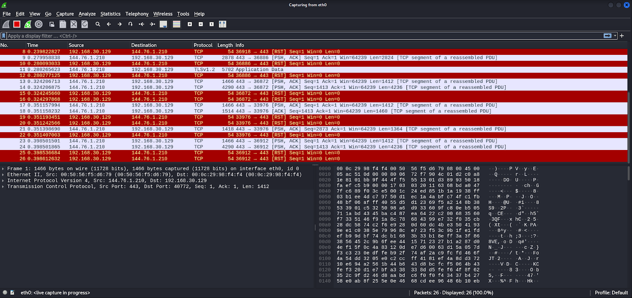Viewport: 632px width, 298px height.
Task: Open the Telephony menu
Action: [x=137, y=14]
